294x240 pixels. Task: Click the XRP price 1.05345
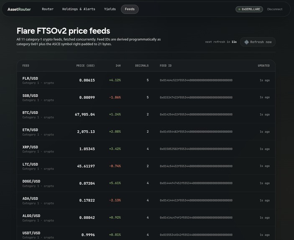87,149
